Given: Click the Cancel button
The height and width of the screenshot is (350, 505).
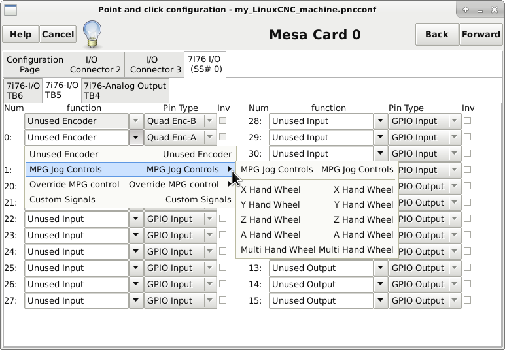Looking at the screenshot, I should pyautogui.click(x=58, y=34).
